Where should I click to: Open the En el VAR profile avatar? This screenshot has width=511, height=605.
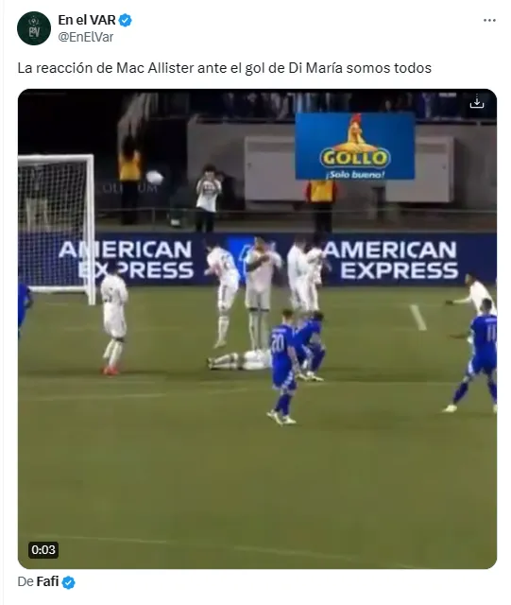[x=34, y=28]
